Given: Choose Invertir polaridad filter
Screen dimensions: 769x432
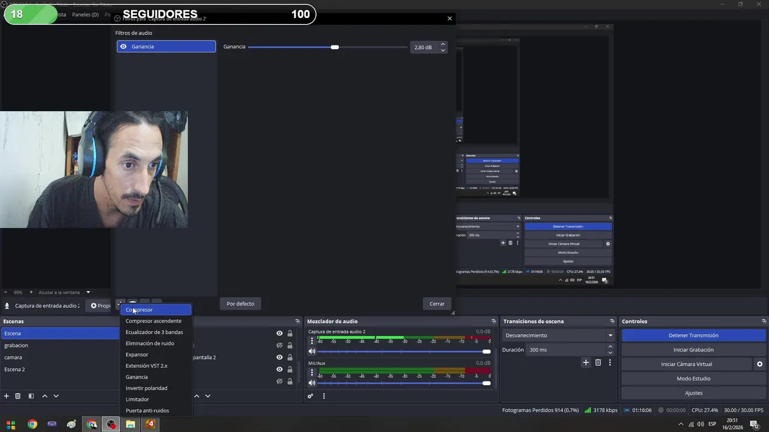Looking at the screenshot, I should tap(156, 388).
